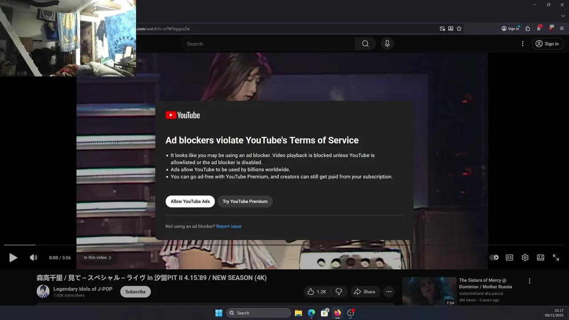Open the red extension icon with badge 33

pos(551,28)
